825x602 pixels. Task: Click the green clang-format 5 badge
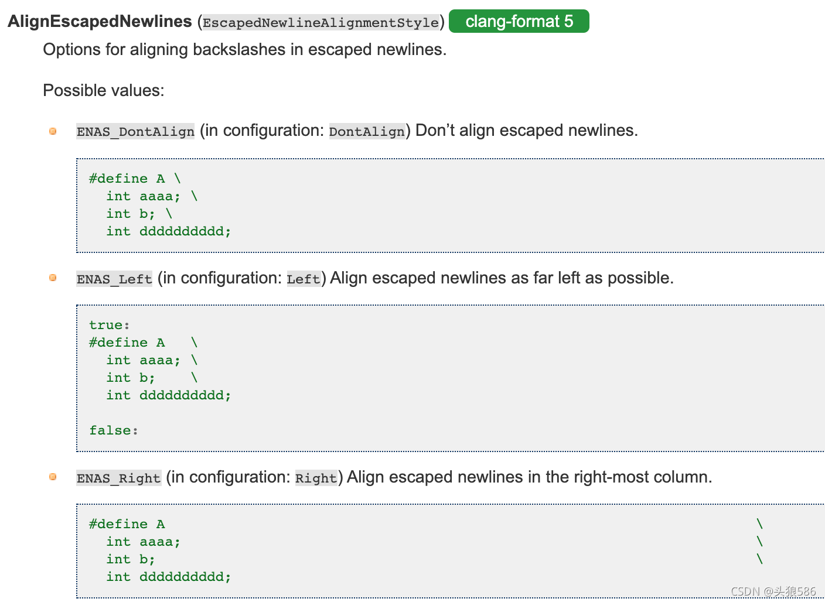519,22
